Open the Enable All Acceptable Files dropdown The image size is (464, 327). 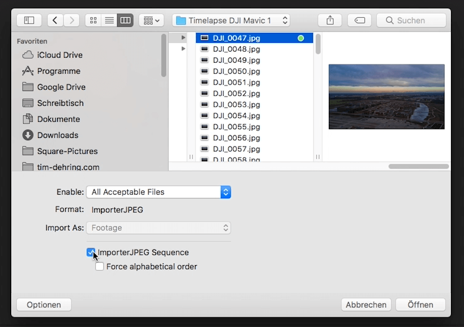pos(159,192)
